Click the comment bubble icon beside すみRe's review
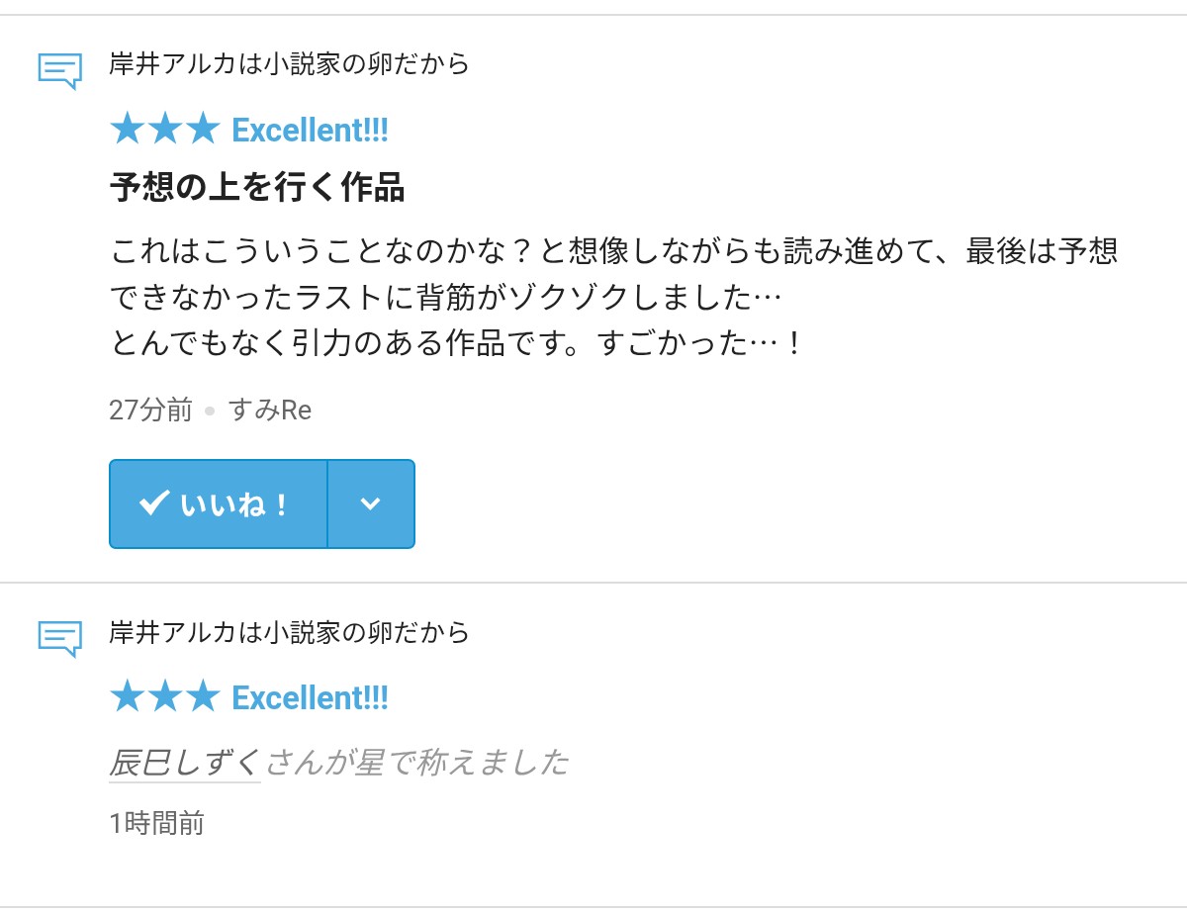Viewport: 1187px width, 914px height. [x=59, y=70]
